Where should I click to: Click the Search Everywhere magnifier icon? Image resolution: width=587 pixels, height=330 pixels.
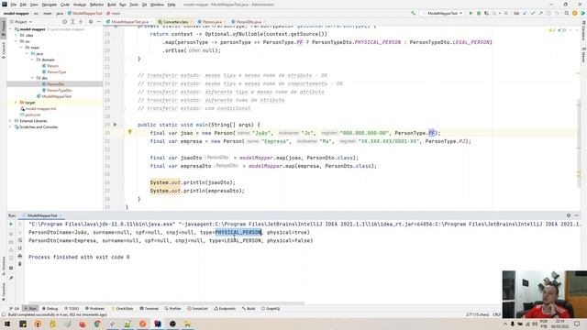567,13
